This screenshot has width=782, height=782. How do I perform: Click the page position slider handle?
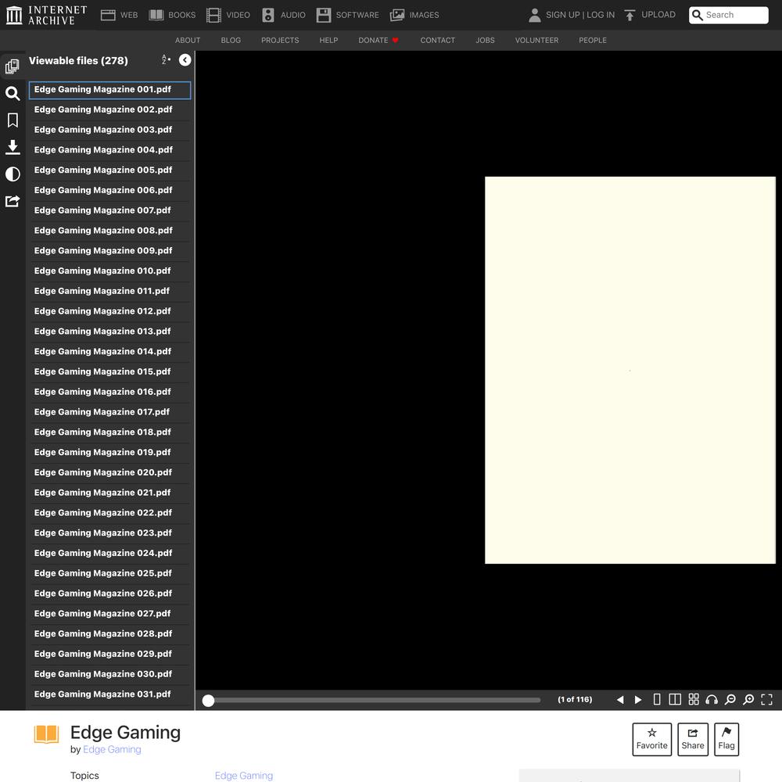click(x=209, y=701)
